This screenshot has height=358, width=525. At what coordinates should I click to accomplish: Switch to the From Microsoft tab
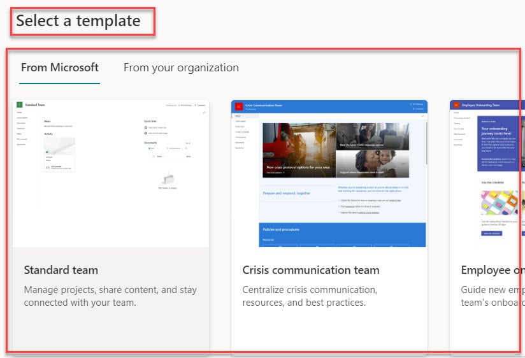coord(60,68)
